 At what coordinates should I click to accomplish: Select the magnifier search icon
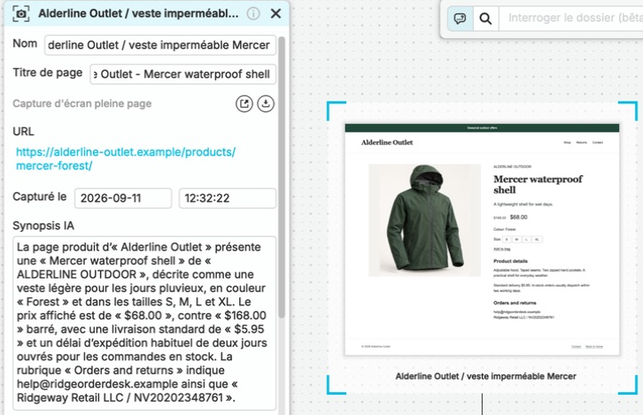[x=485, y=19]
